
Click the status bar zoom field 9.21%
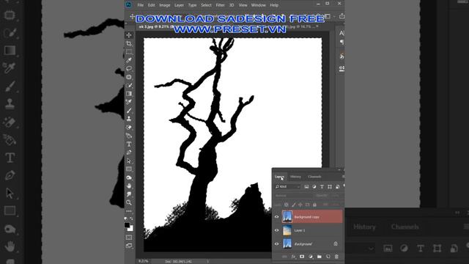[144, 261]
